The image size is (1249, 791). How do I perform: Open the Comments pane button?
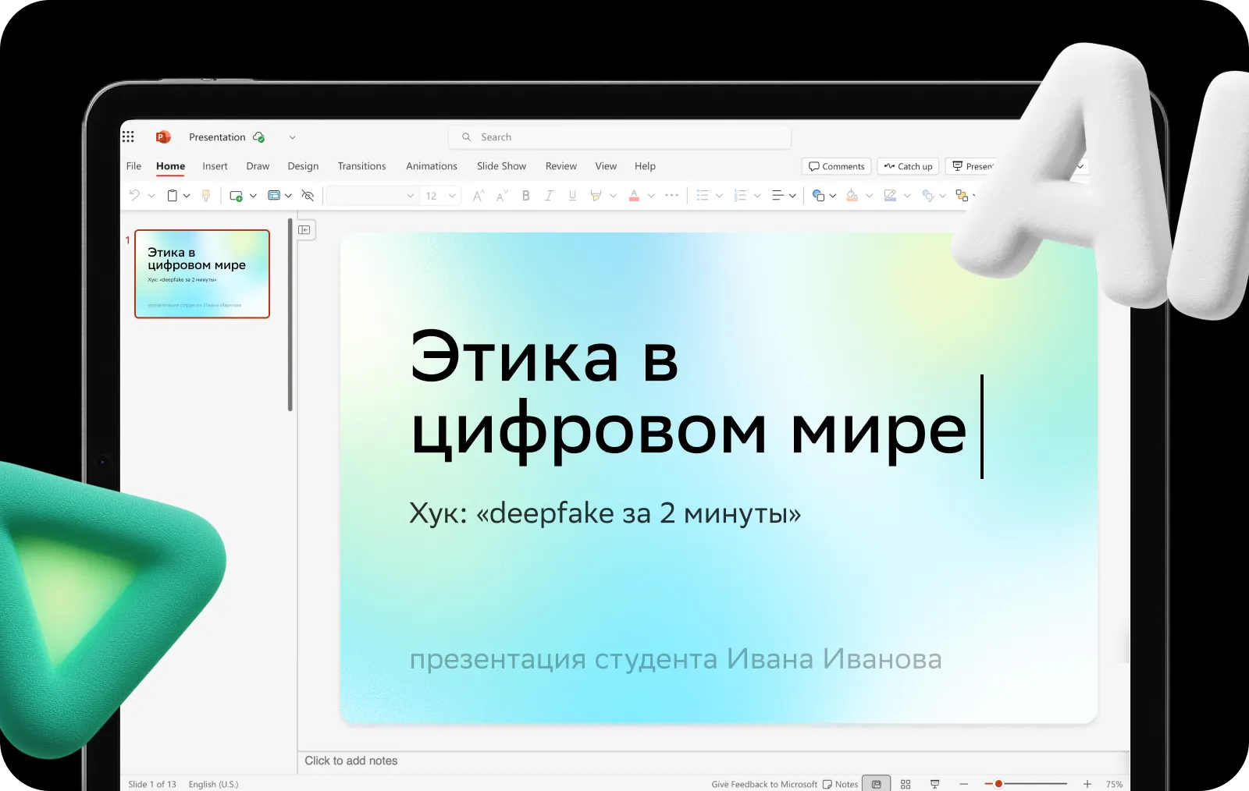pyautogui.click(x=836, y=166)
